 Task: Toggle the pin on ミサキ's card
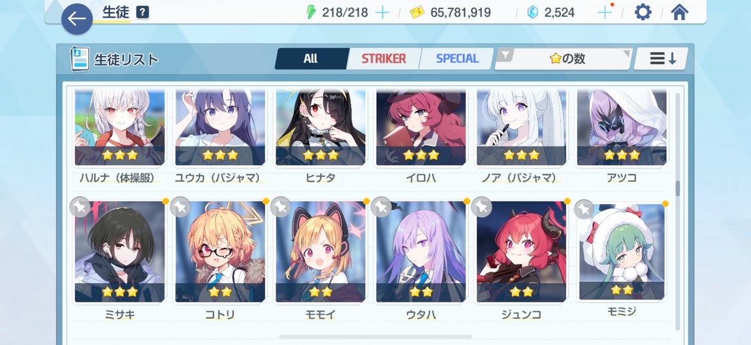pos(80,207)
